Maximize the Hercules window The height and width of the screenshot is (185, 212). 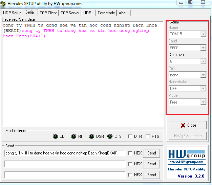coord(190,2)
